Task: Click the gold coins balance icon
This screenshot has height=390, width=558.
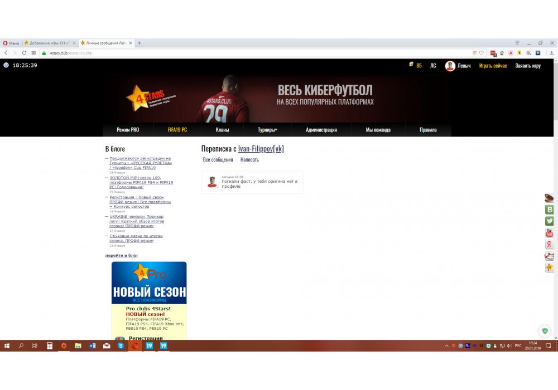Action: tap(411, 66)
